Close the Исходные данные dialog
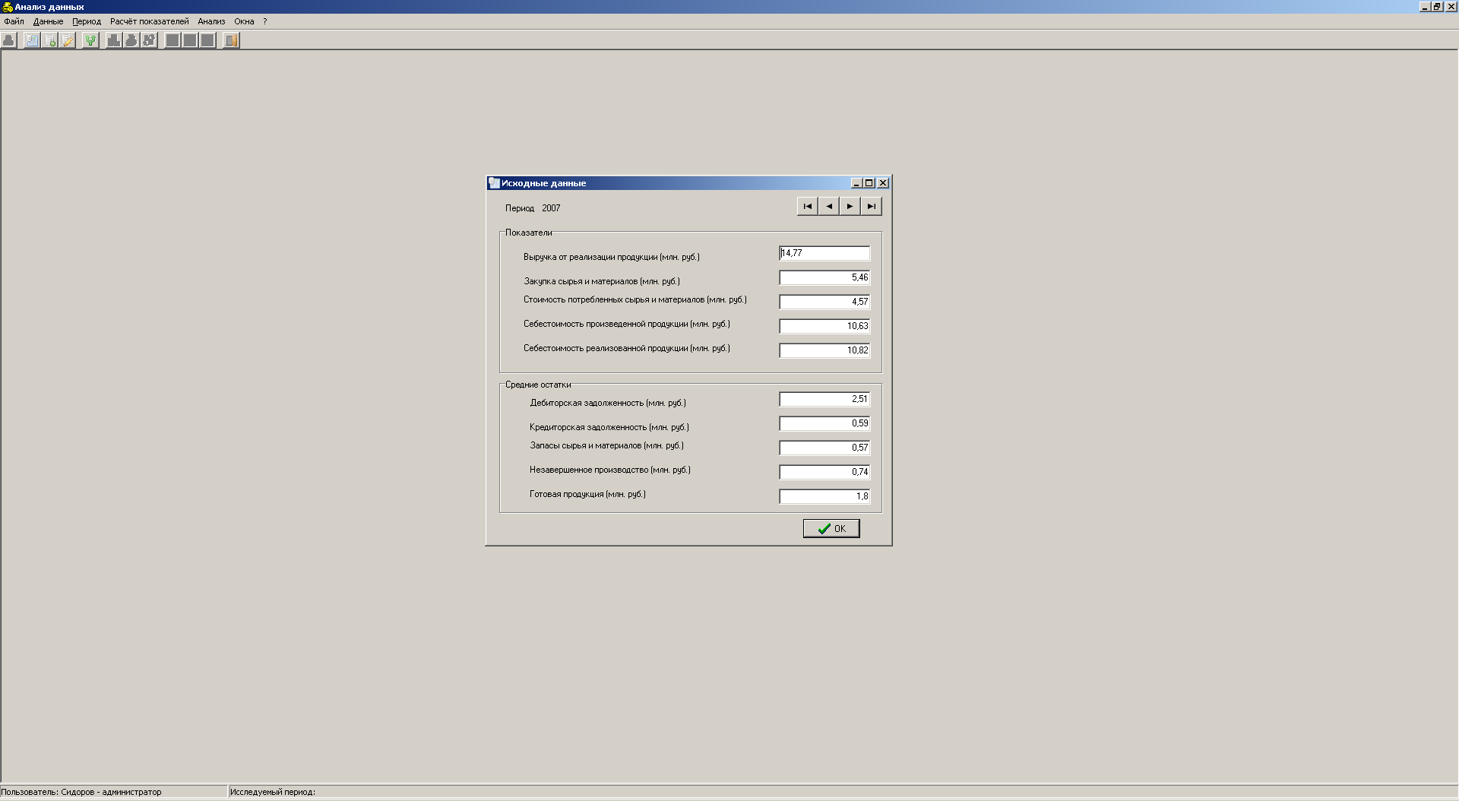 coord(883,183)
